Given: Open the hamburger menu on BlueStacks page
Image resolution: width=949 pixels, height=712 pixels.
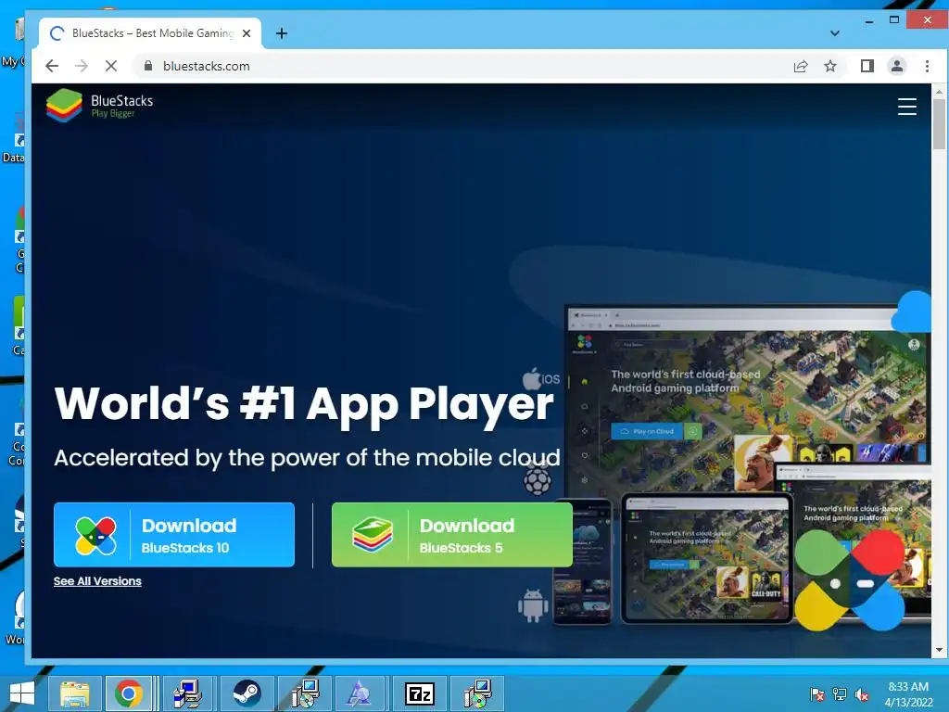Looking at the screenshot, I should [x=906, y=107].
